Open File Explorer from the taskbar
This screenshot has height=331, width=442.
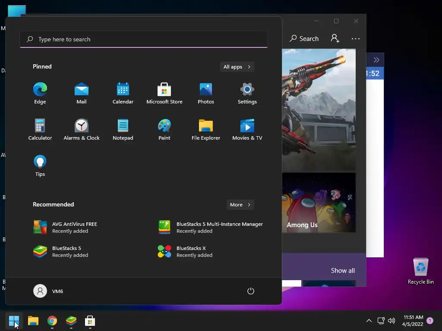tap(33, 321)
